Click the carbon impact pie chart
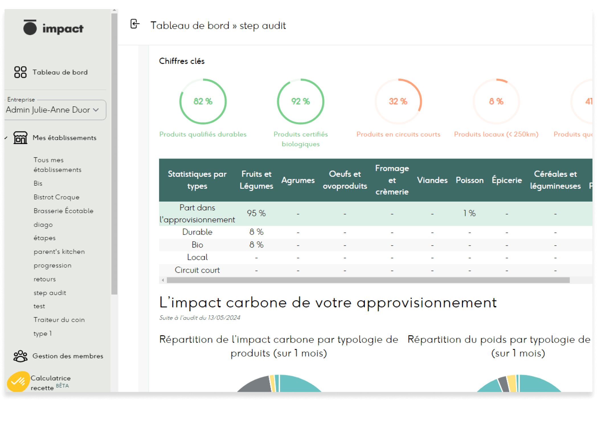Viewport: 597px width, 430px height. pos(279,383)
